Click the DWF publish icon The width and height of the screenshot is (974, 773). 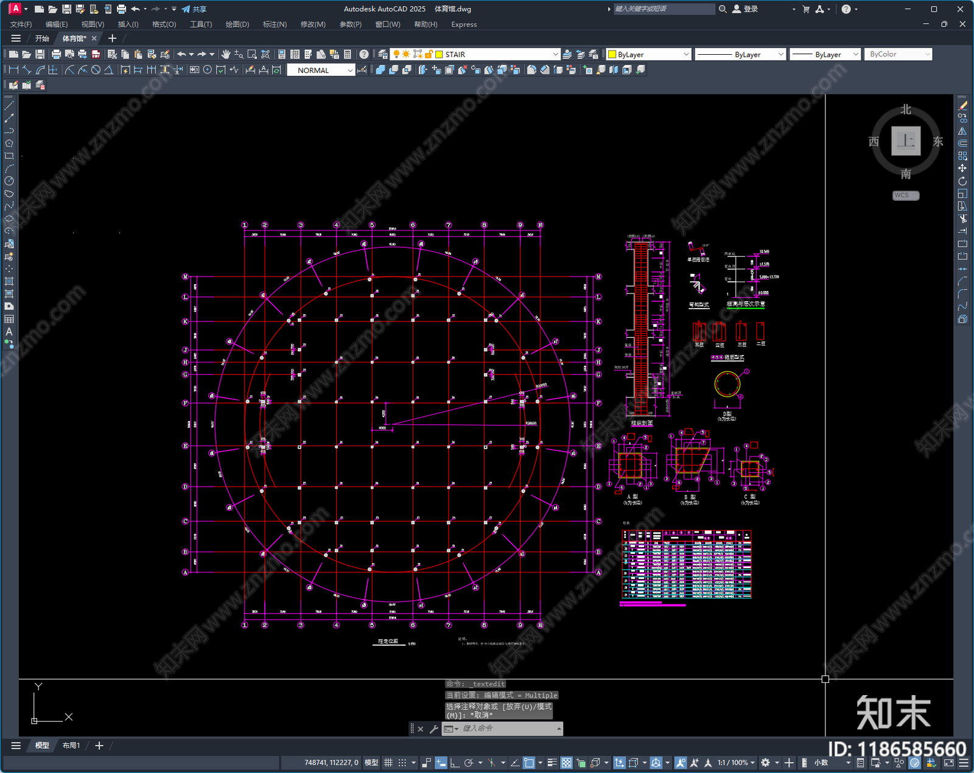click(96, 54)
